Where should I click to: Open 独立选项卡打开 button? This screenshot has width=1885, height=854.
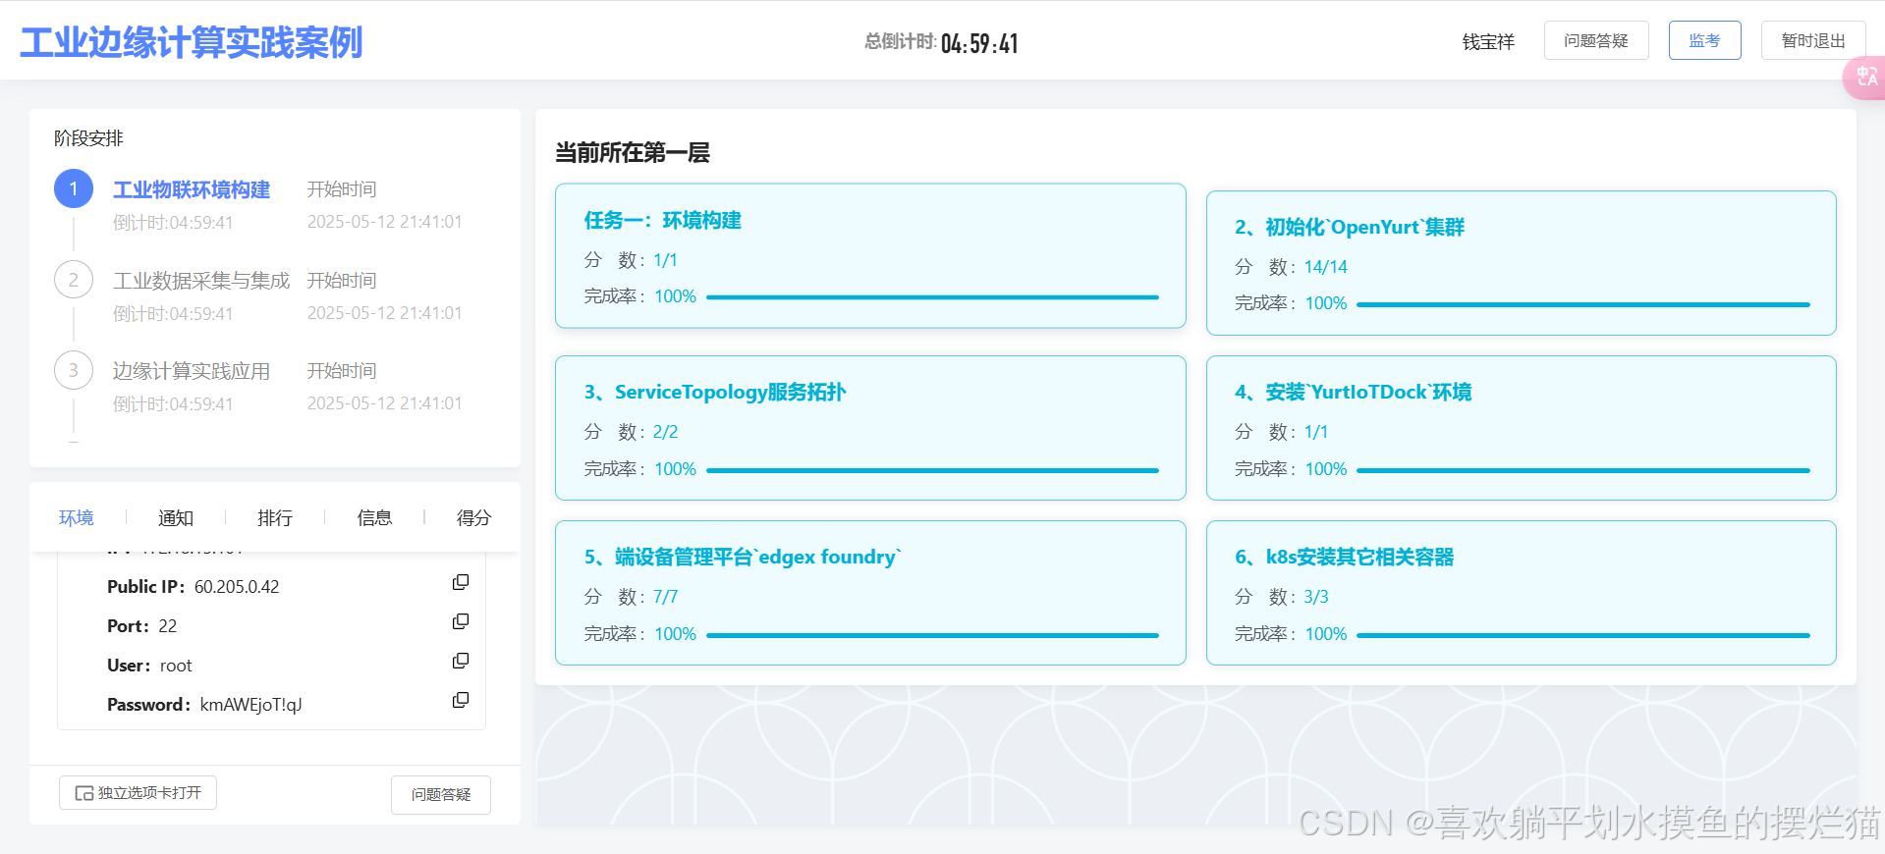(x=138, y=792)
